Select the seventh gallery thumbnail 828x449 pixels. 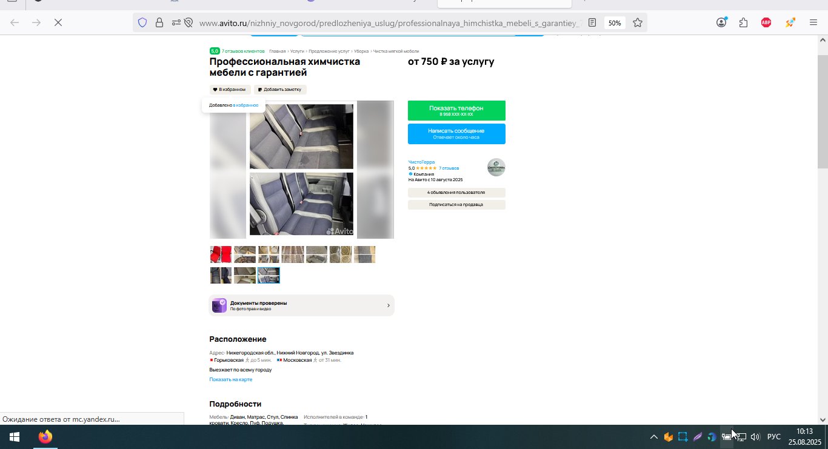[364, 254]
